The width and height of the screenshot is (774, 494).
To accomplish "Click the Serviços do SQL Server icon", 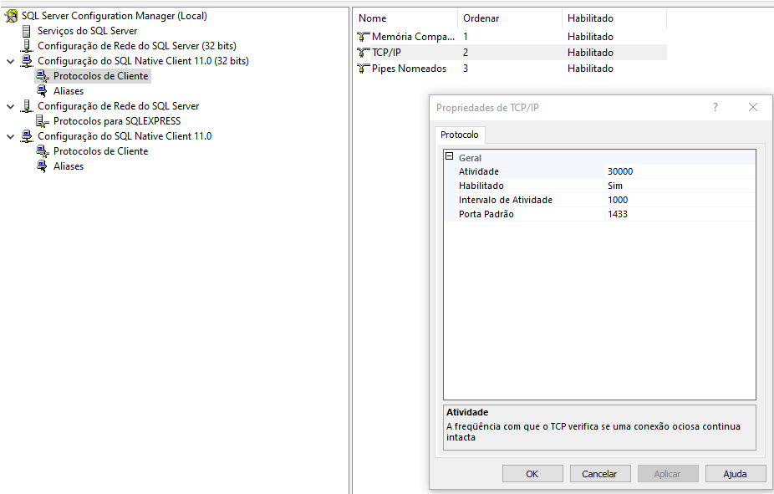I will [x=27, y=31].
